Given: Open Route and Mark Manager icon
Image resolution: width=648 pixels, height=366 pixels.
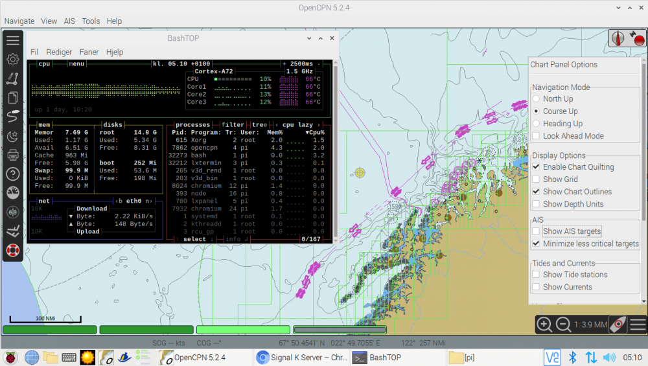Looking at the screenshot, I should (x=13, y=97).
